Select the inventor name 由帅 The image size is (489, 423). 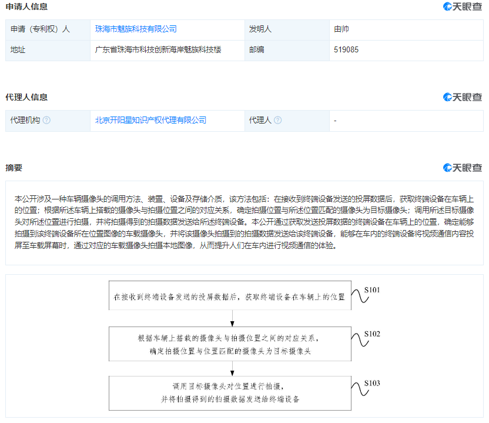341,29
